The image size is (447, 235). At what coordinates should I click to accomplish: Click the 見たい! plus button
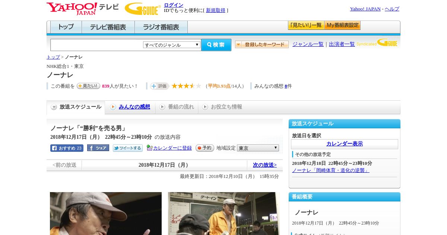(x=88, y=86)
